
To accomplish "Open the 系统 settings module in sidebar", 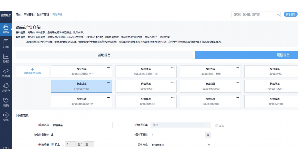I will coord(6,117).
